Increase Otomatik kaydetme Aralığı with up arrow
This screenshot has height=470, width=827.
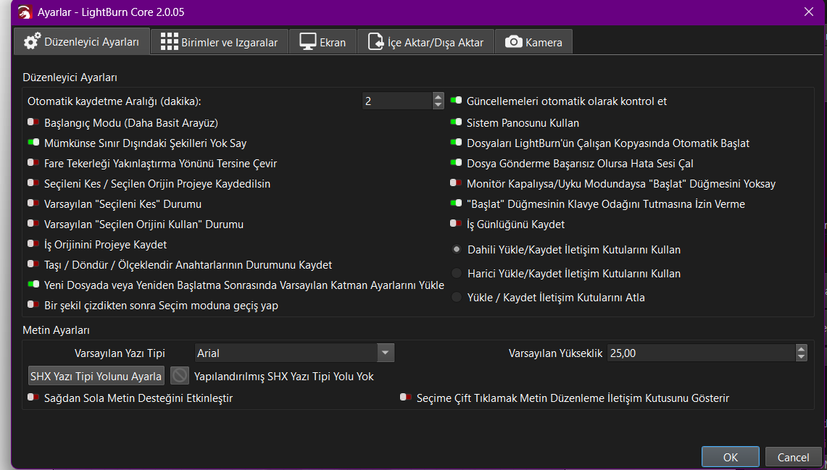(438, 97)
